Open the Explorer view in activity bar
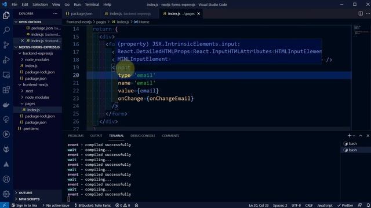Viewport: 371px width, 208px height. (6, 16)
